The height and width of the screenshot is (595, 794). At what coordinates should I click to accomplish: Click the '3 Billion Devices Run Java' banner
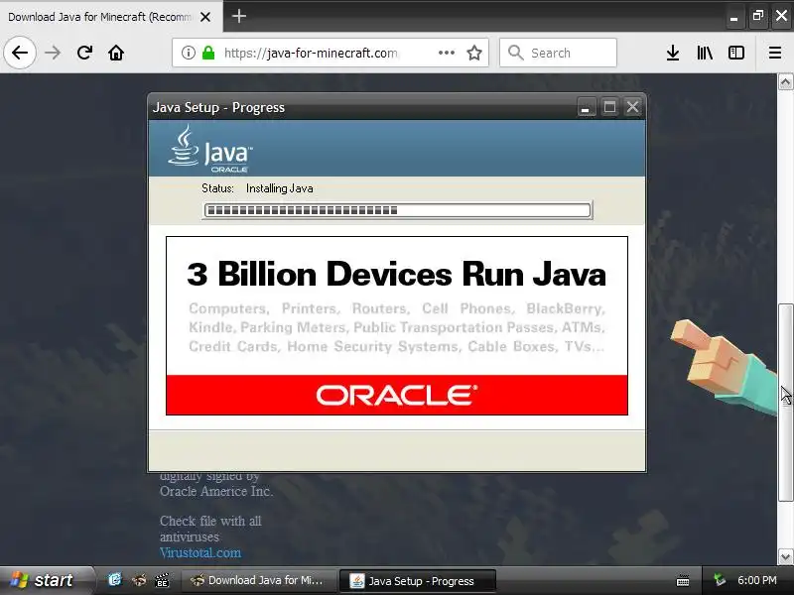pyautogui.click(x=396, y=275)
